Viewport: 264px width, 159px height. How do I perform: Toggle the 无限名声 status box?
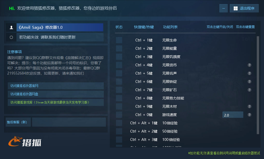(x=119, y=73)
